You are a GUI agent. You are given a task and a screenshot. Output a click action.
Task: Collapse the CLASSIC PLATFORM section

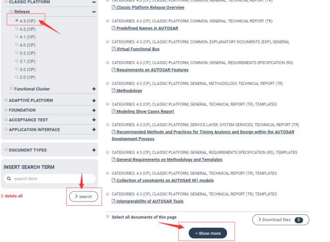pos(94,2)
